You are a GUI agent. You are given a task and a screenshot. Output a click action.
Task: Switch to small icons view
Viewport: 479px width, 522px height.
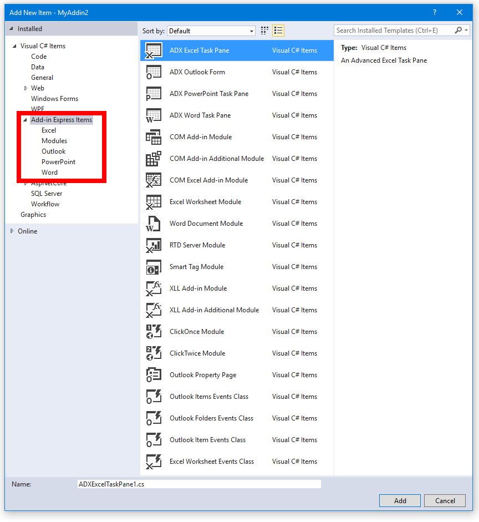pos(264,31)
